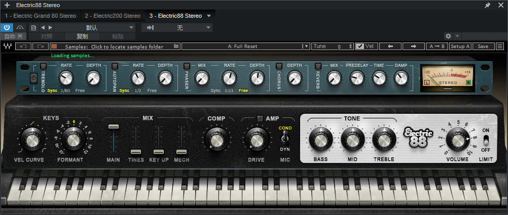
Task: Toggle 自动: 关 automation button
Action: coord(14,36)
